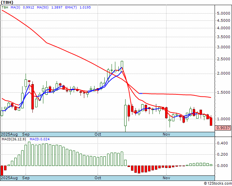Click the Oct label on MACD axis

coord(98,178)
